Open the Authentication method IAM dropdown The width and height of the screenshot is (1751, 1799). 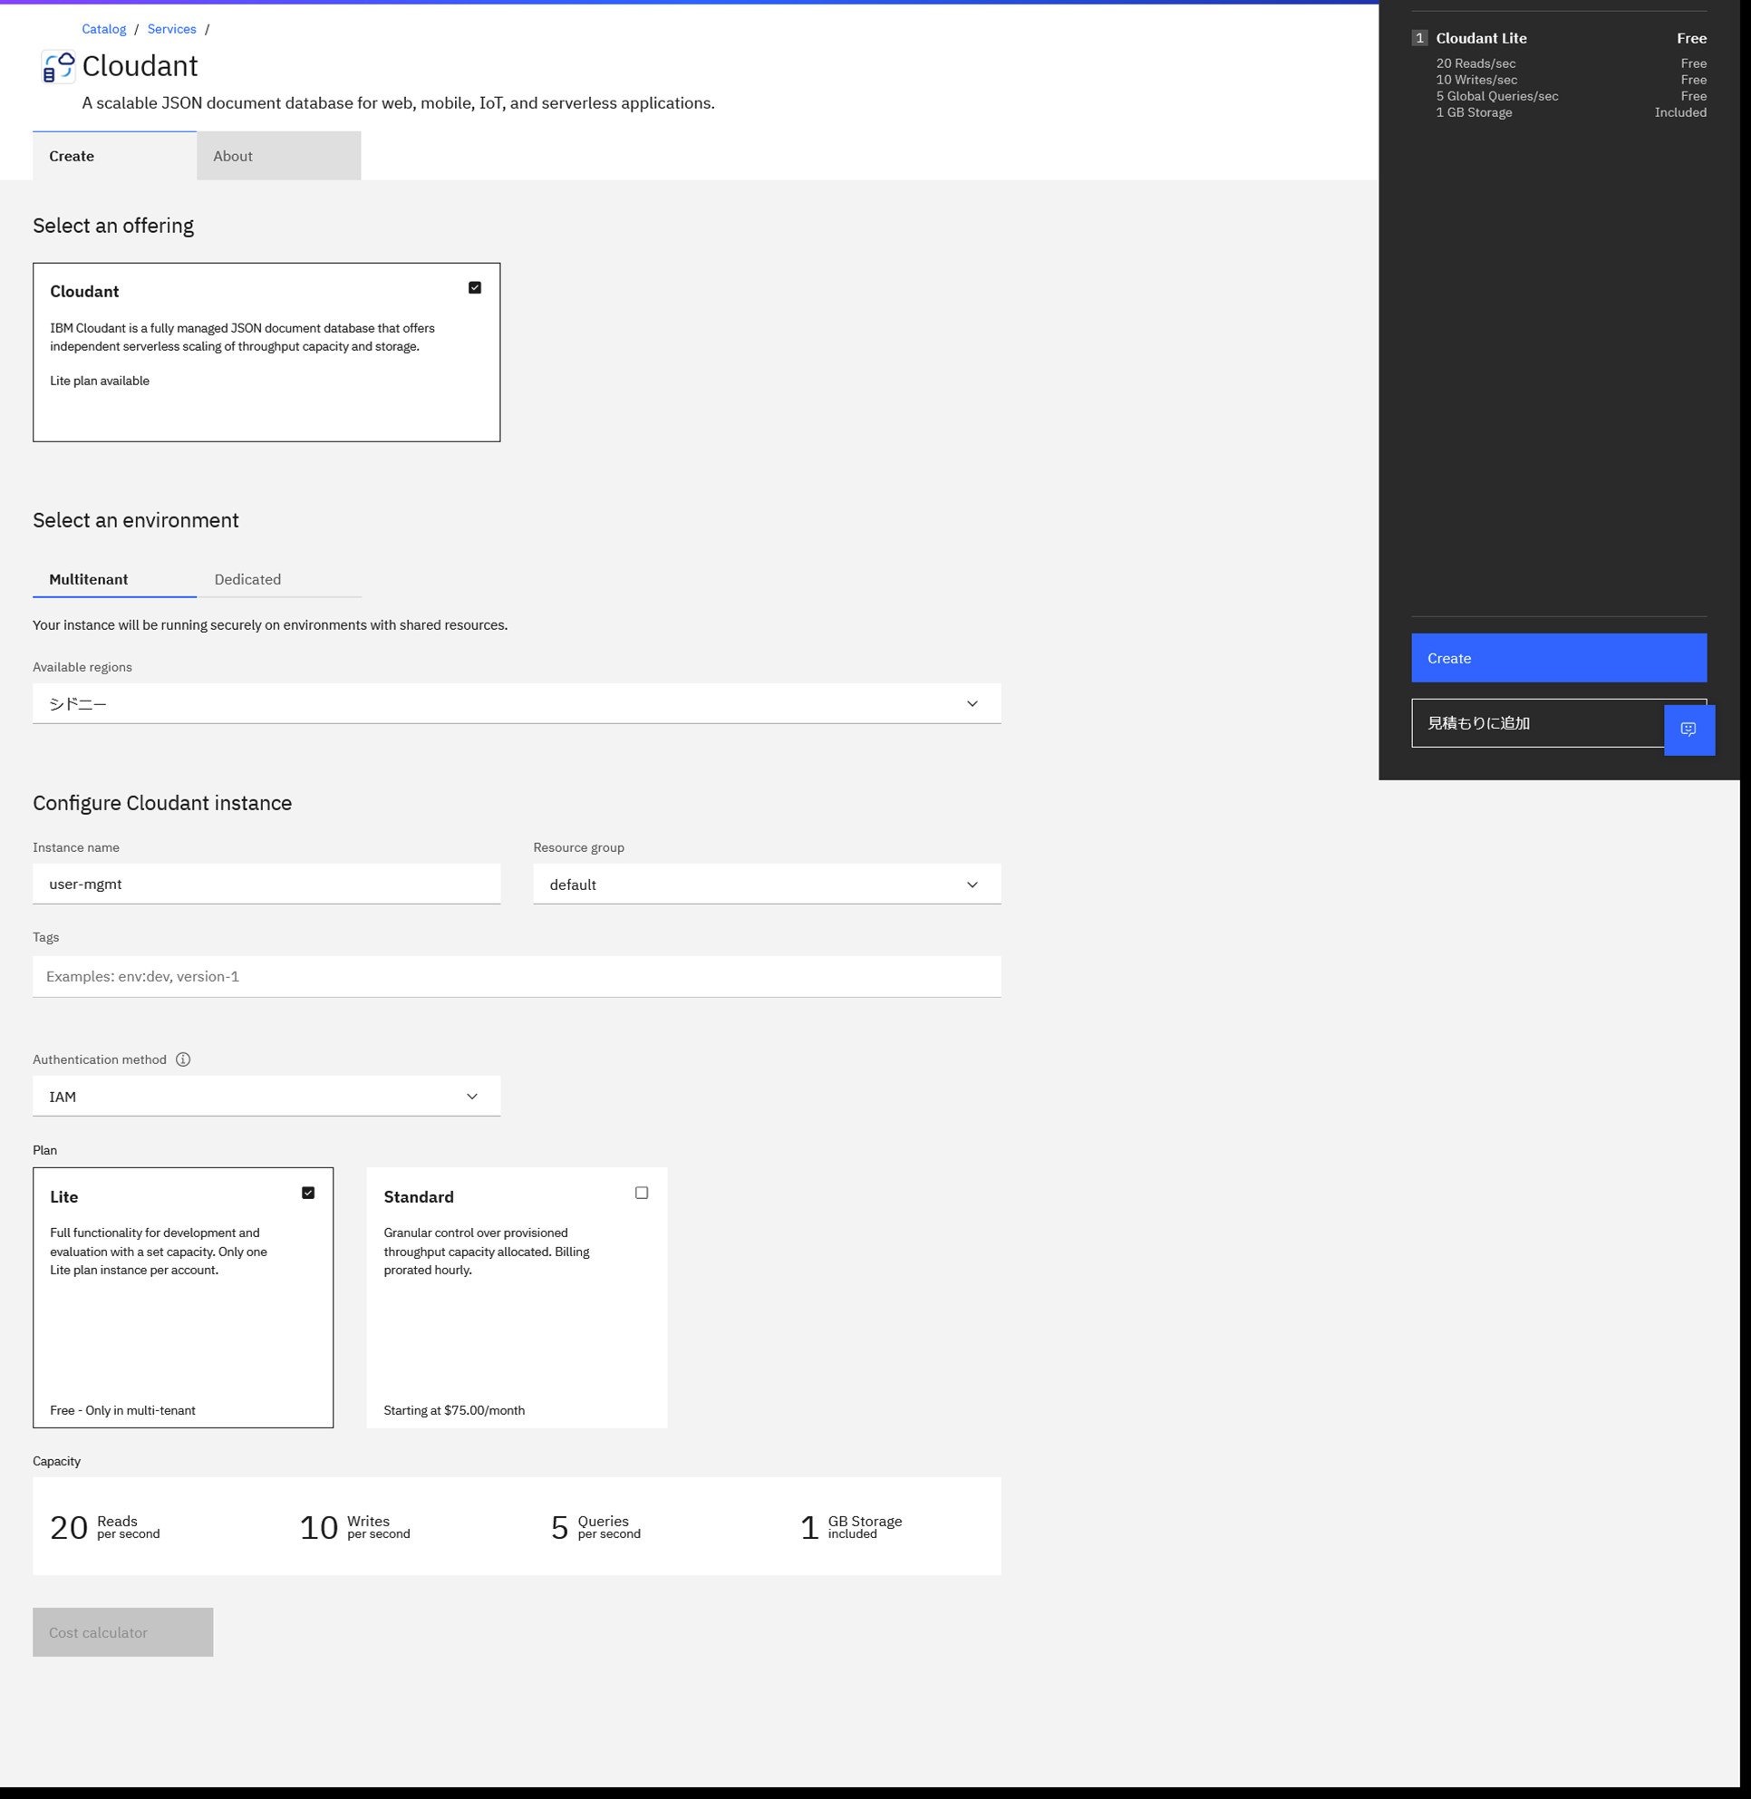pos(266,1097)
